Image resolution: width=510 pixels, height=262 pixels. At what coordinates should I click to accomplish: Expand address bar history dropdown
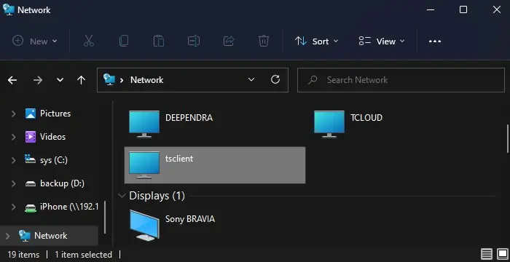[251, 80]
